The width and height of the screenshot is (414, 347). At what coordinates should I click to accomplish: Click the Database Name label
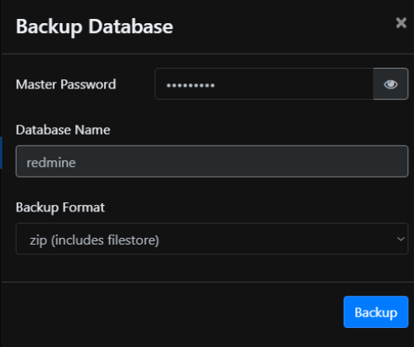63,130
